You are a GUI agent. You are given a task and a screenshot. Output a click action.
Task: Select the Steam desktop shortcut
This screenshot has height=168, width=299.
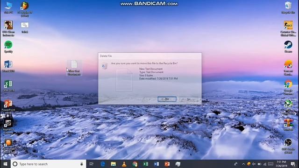pos(288,47)
